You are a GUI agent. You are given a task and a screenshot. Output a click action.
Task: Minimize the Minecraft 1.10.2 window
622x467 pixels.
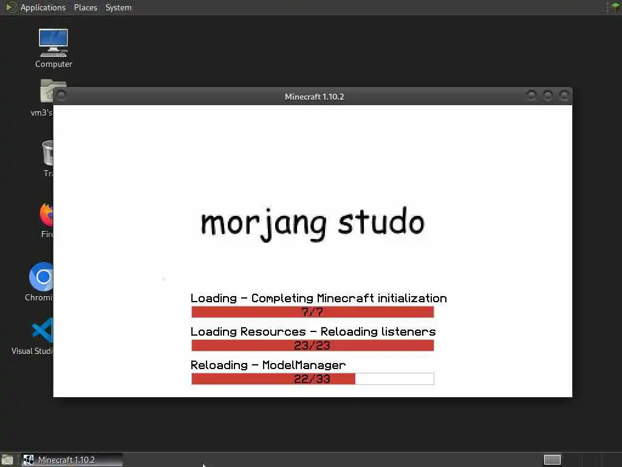pyautogui.click(x=531, y=95)
